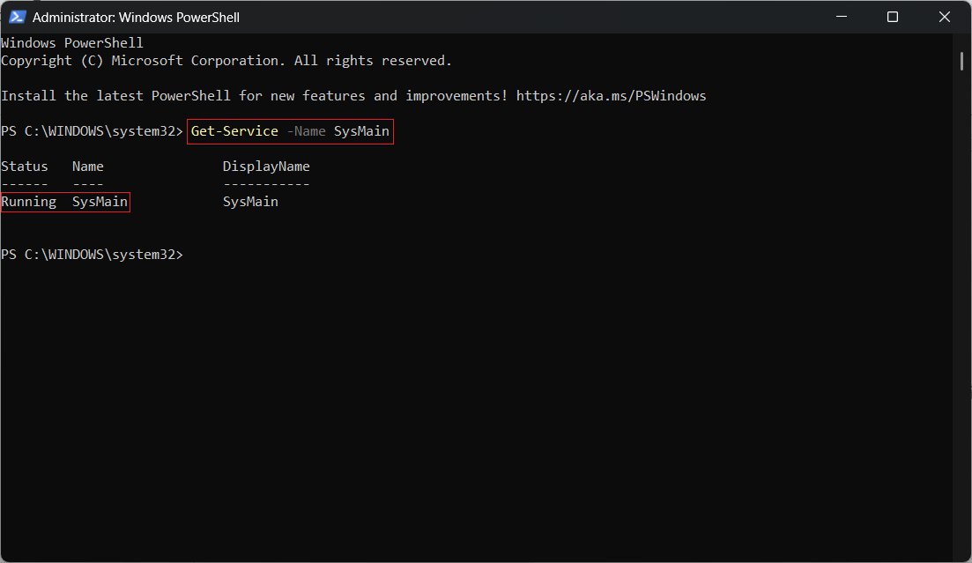Click the DisplayName column header
Screen dimensions: 972x563
point(266,167)
